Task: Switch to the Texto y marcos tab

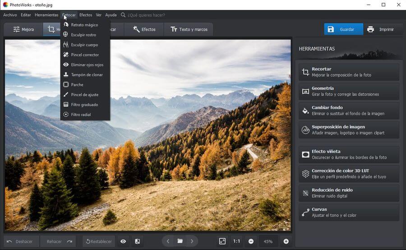Action: point(189,29)
